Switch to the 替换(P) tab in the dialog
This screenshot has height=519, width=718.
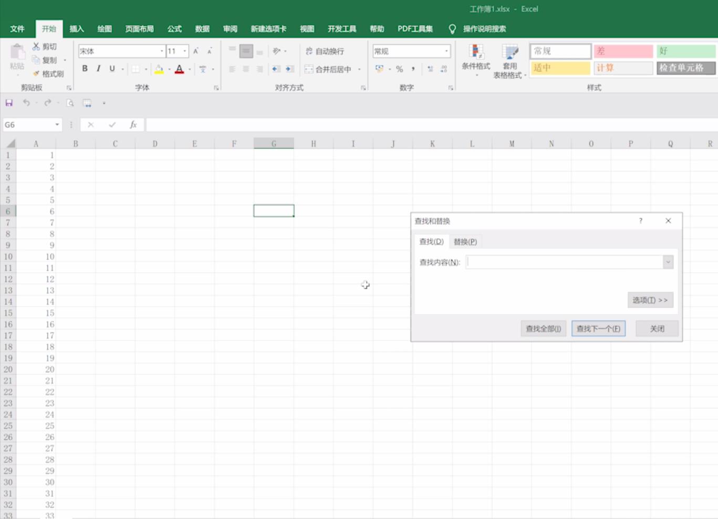pyautogui.click(x=465, y=241)
